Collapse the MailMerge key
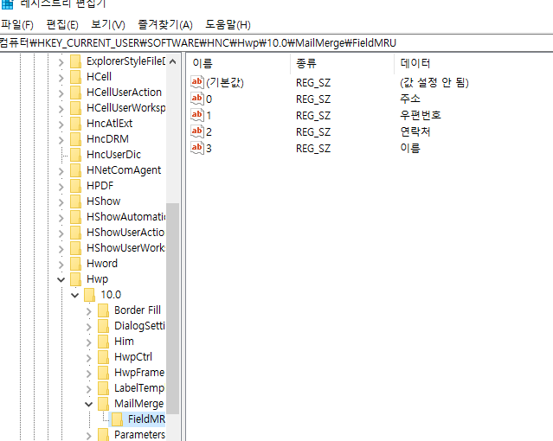 88,405
